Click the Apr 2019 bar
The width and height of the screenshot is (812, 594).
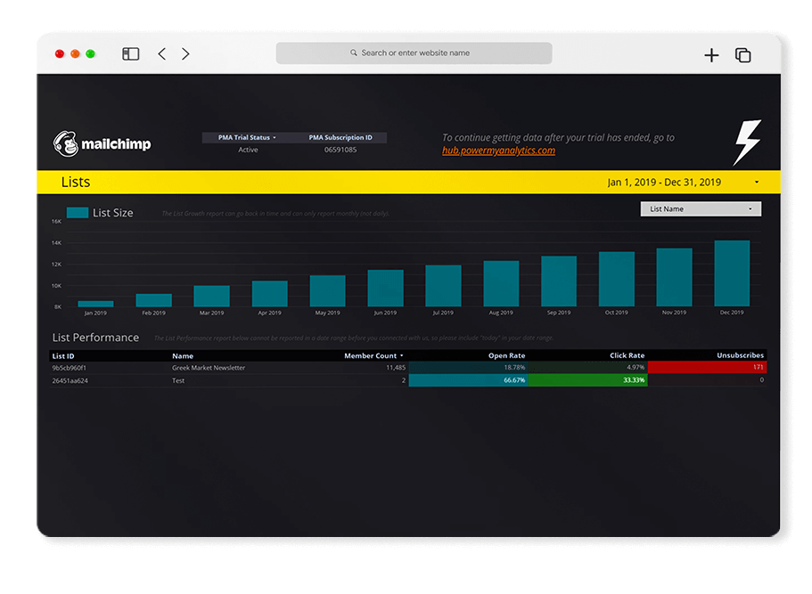coord(269,294)
